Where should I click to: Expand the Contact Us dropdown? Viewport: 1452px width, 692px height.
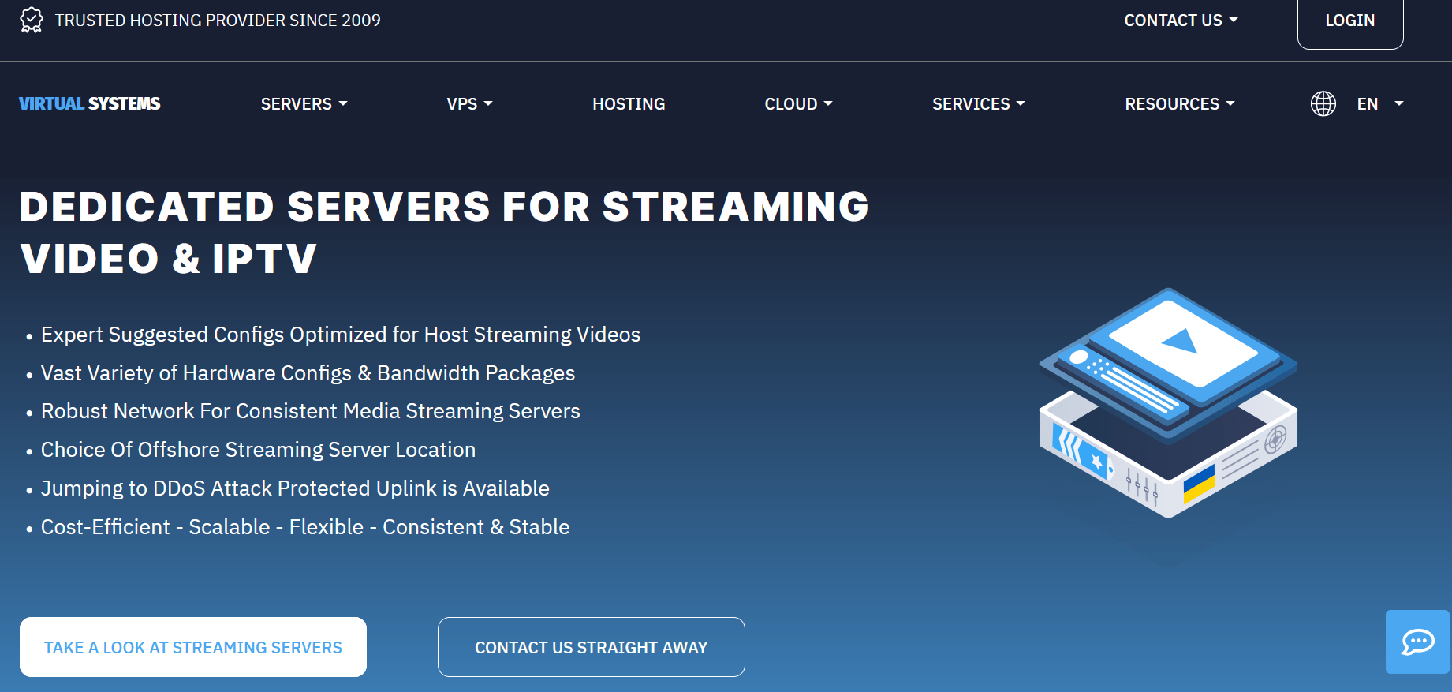(1181, 21)
